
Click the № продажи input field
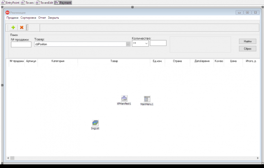tap(21, 44)
